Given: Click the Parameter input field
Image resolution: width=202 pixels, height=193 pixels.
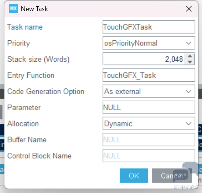Looking at the screenshot, I should [149, 107].
